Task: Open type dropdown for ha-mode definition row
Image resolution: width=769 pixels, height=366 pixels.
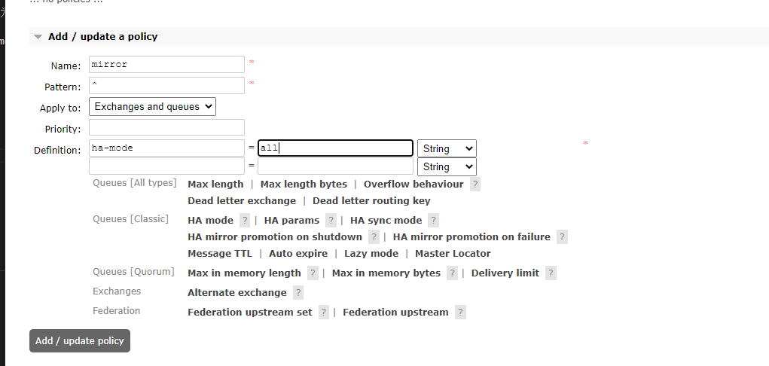Action: coord(447,149)
